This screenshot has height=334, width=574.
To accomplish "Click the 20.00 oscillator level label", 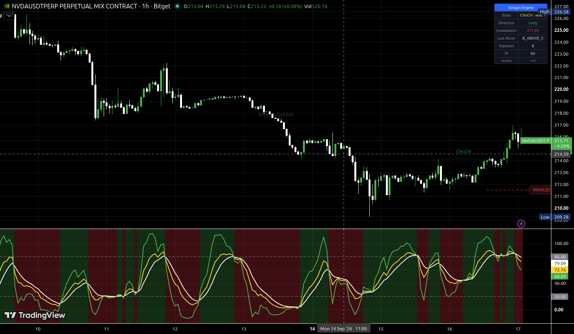I will click(560, 297).
